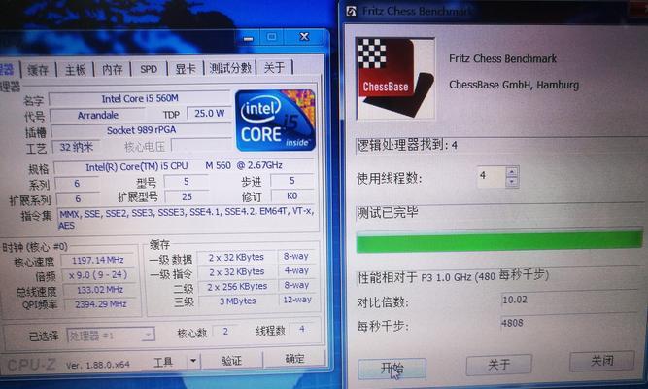Click the 32 纳米 process field

76,147
